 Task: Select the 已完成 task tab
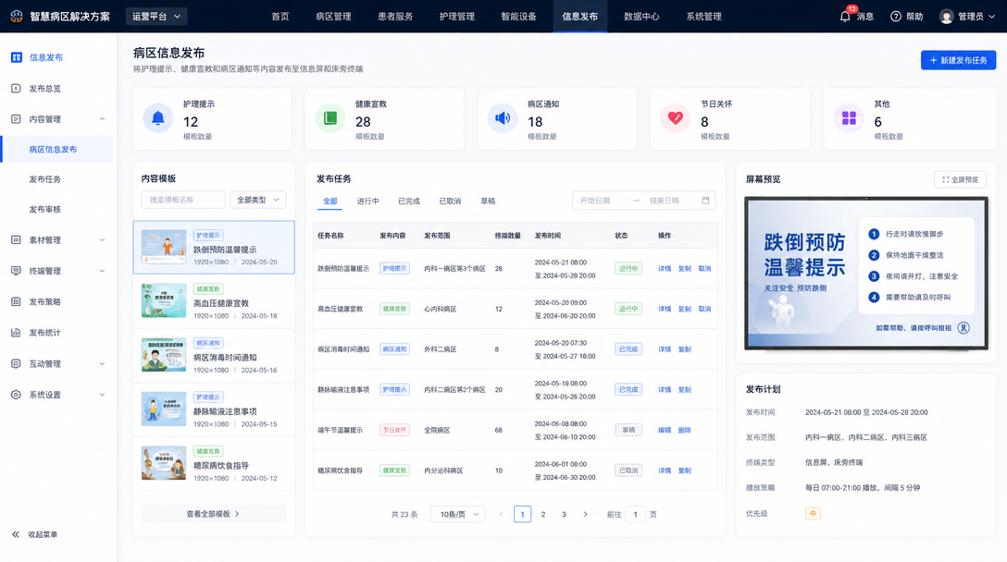click(x=409, y=202)
